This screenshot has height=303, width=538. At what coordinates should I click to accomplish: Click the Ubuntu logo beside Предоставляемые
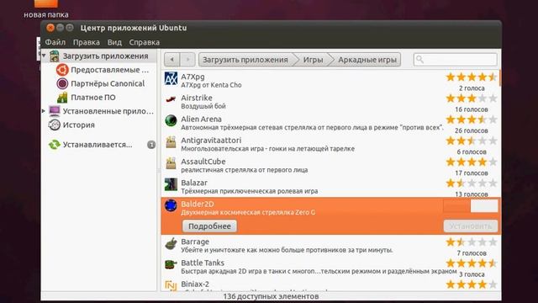62,70
